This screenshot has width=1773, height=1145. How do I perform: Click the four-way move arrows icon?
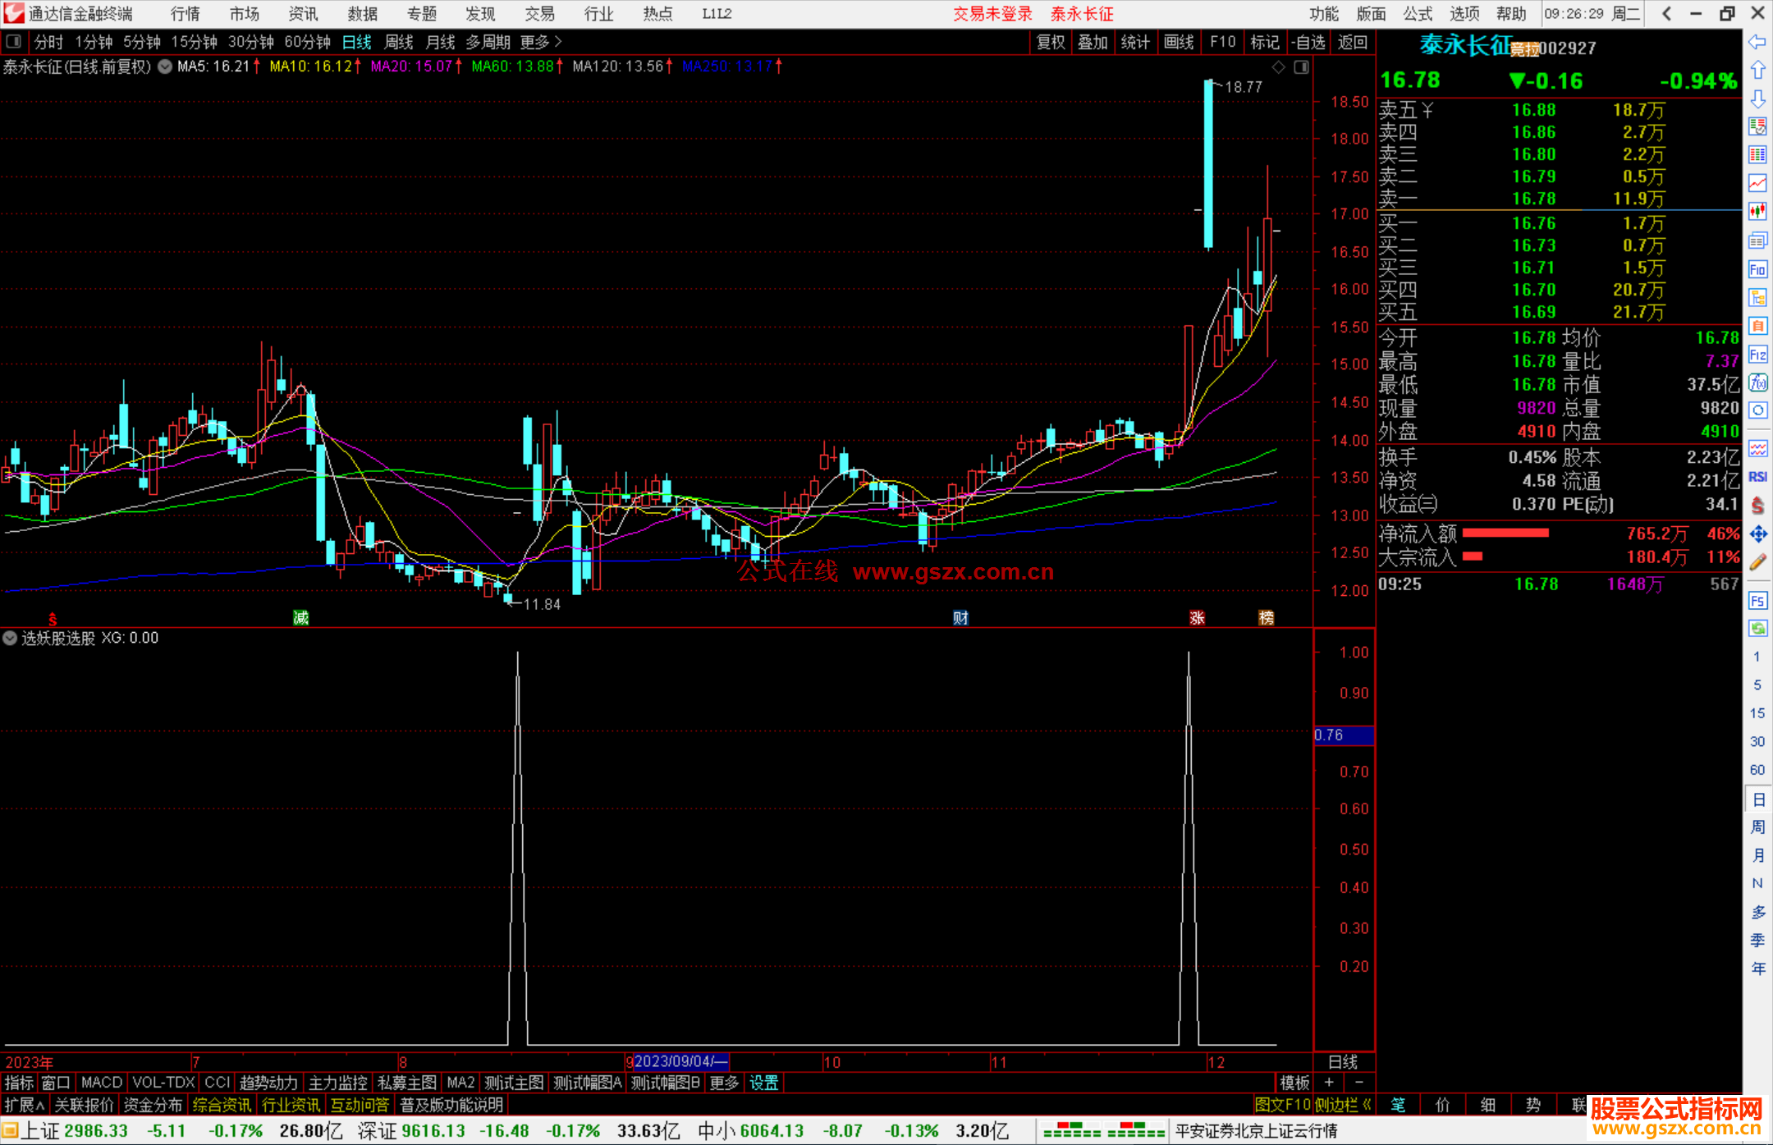coord(1757,534)
